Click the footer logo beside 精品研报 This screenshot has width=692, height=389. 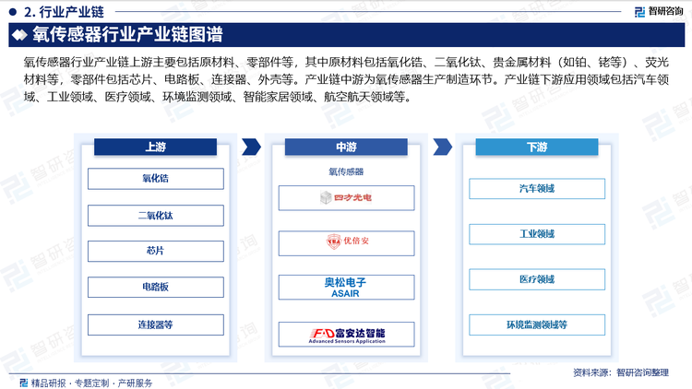[x=24, y=383]
